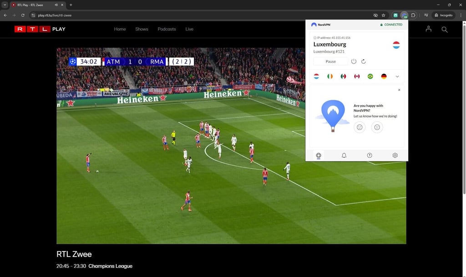Open the media control toolbar icon
Screen dimensions: 466x277
[426, 15]
